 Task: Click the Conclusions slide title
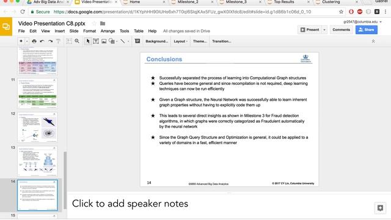click(164, 59)
